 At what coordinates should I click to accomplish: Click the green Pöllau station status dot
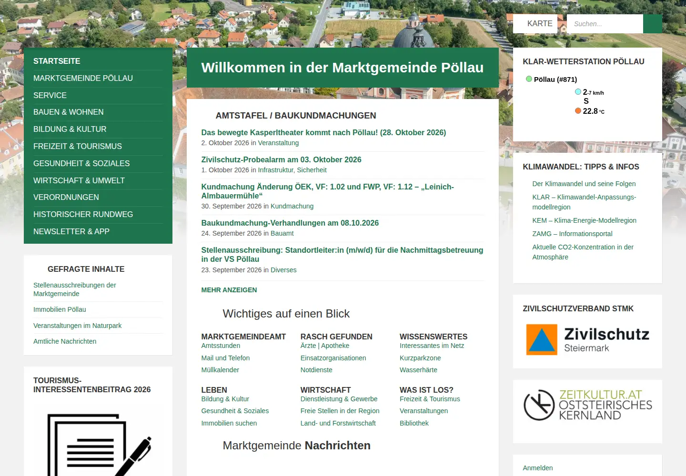[x=529, y=79]
